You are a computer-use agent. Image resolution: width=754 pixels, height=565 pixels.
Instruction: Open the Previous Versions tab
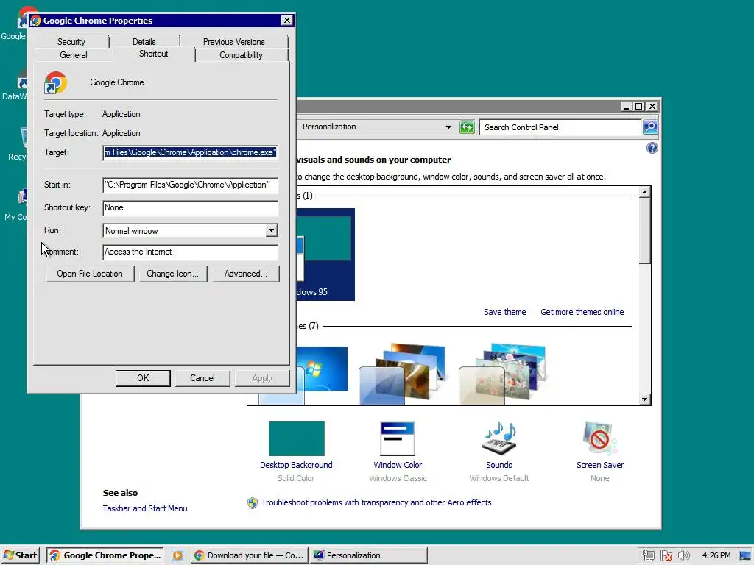tap(233, 42)
